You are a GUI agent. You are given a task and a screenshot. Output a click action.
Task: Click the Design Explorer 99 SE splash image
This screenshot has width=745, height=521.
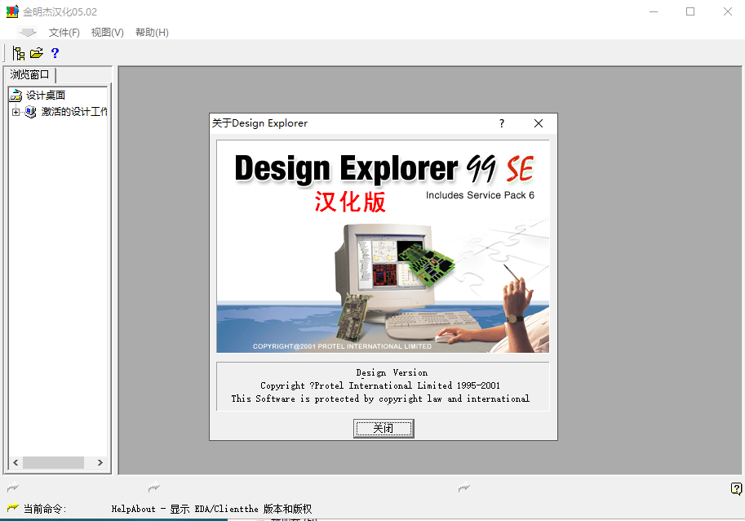[x=383, y=247]
